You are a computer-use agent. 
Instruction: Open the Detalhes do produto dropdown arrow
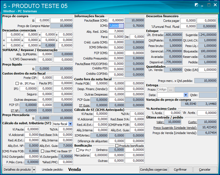click(34, 170)
